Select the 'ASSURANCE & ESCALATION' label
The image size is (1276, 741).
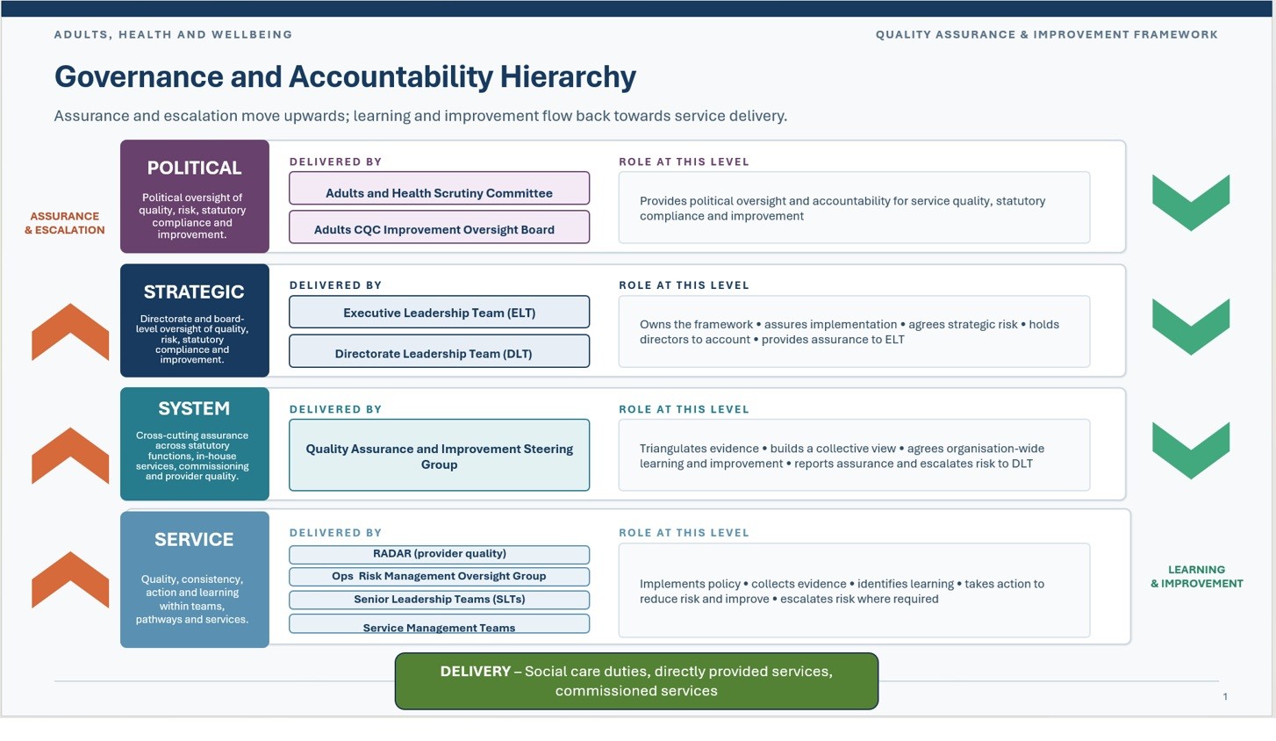(65, 223)
